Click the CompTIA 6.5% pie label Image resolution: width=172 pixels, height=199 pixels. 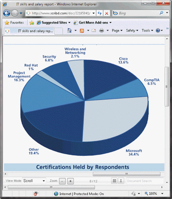[x=152, y=82]
